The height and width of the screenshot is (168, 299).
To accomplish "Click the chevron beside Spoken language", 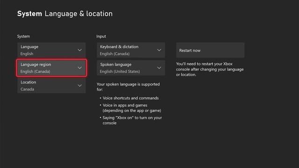I will coord(159,68).
